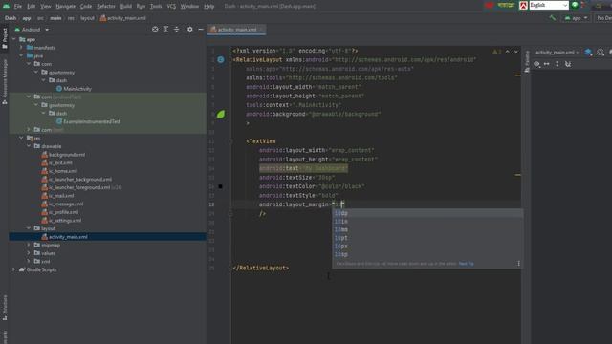Viewport: 612px width, 344px height.
Task: Click the green round icon beside English box
Action: 575,5
